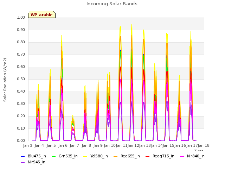Click the Jan 12 yellow peak near 0.94
The width and height of the screenshot is (225, 169).
pyautogui.click(x=132, y=25)
